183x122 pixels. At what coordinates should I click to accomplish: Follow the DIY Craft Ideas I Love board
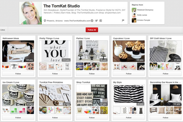(x=165, y=73)
